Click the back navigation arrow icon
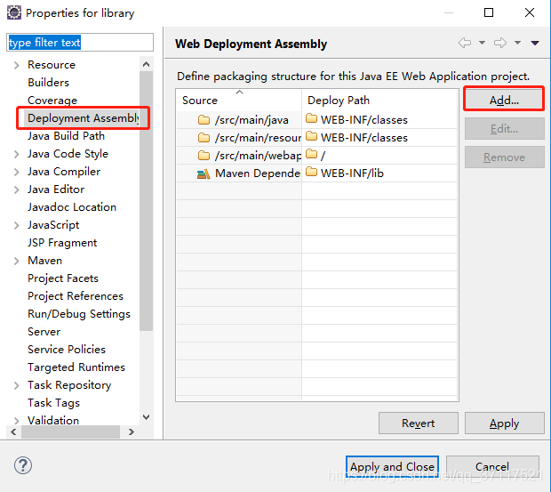The height and width of the screenshot is (492, 551). (465, 43)
